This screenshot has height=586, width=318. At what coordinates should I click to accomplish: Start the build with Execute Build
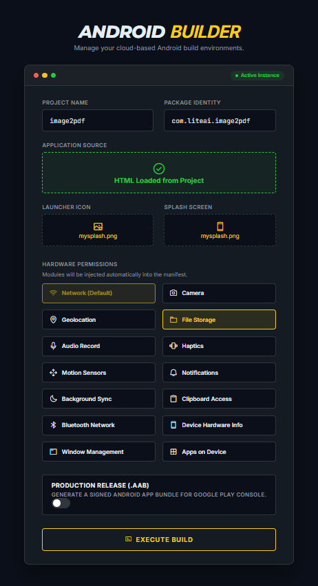point(159,539)
